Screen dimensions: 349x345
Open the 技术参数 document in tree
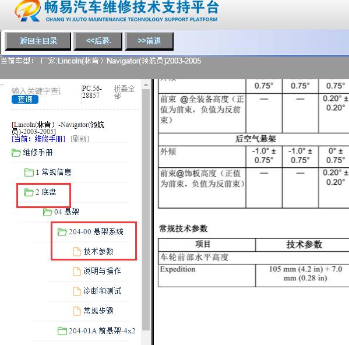[98, 252]
